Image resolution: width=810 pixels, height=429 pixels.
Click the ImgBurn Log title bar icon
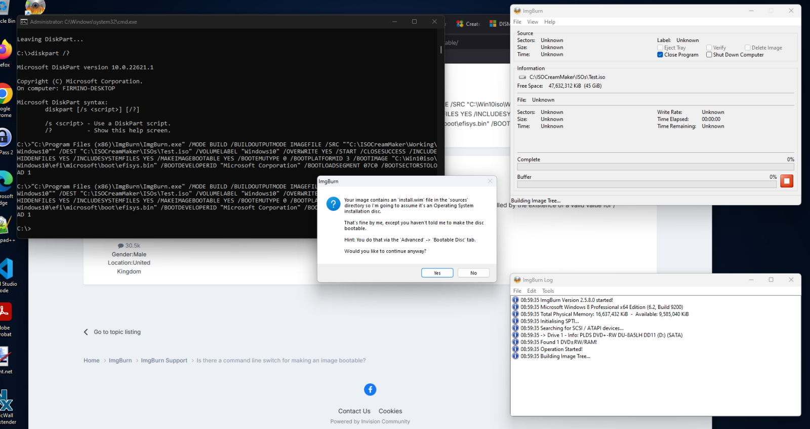(x=517, y=280)
